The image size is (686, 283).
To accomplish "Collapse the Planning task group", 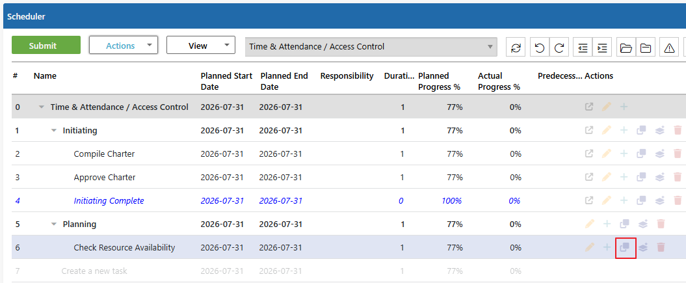I will tap(54, 224).
